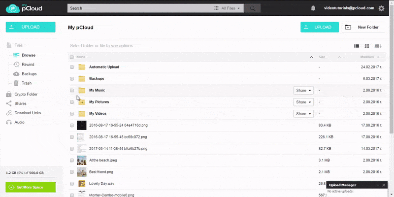The width and height of the screenshot is (394, 197).
Task: Select Download Links in the sidebar
Action: click(28, 113)
